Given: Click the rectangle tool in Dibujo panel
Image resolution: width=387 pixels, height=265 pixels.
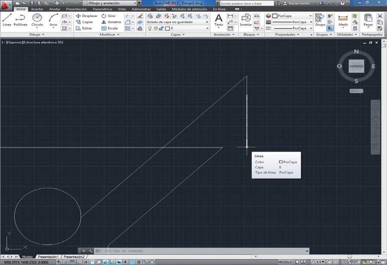Looking at the screenshot, I should 64,16.
